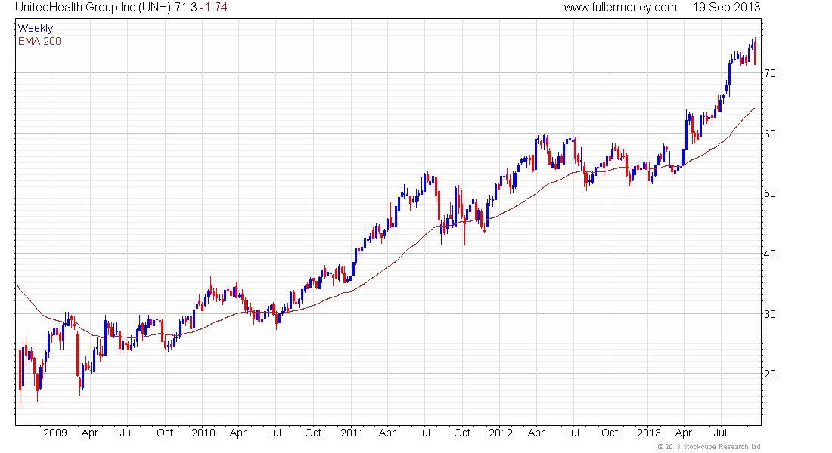832x453 pixels.
Task: Click the UnitedHealth Group Inc (UNH) title
Action: (x=93, y=8)
